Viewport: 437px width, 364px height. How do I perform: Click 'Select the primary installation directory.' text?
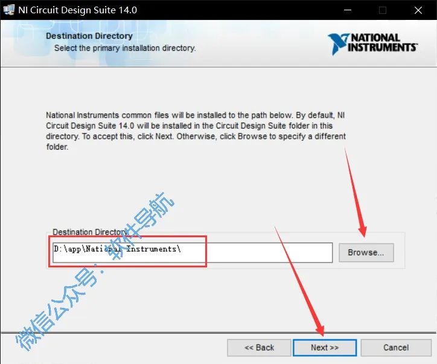125,48
